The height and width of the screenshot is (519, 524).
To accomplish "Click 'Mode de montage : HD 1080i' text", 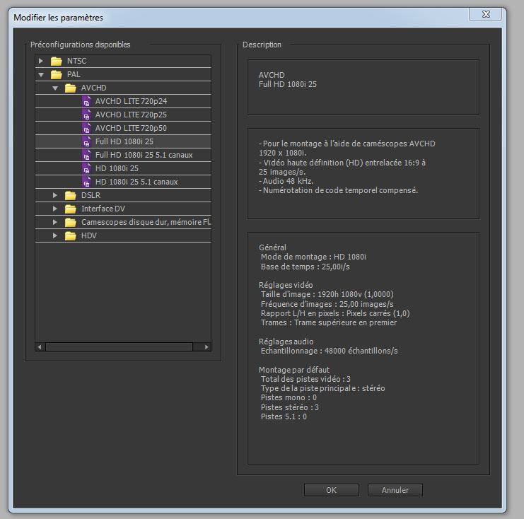I will [313, 257].
